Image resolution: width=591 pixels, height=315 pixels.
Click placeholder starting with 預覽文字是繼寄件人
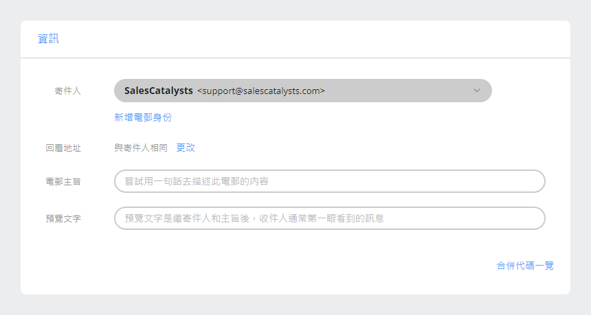[x=254, y=218]
